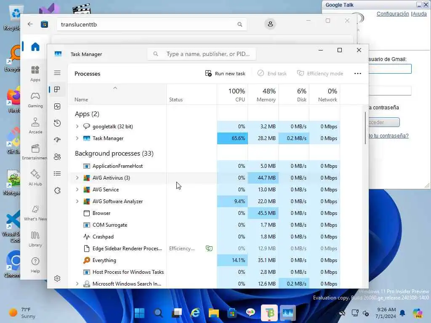The width and height of the screenshot is (431, 323).
Task: Sort processes by Disk column
Action: coord(294,95)
